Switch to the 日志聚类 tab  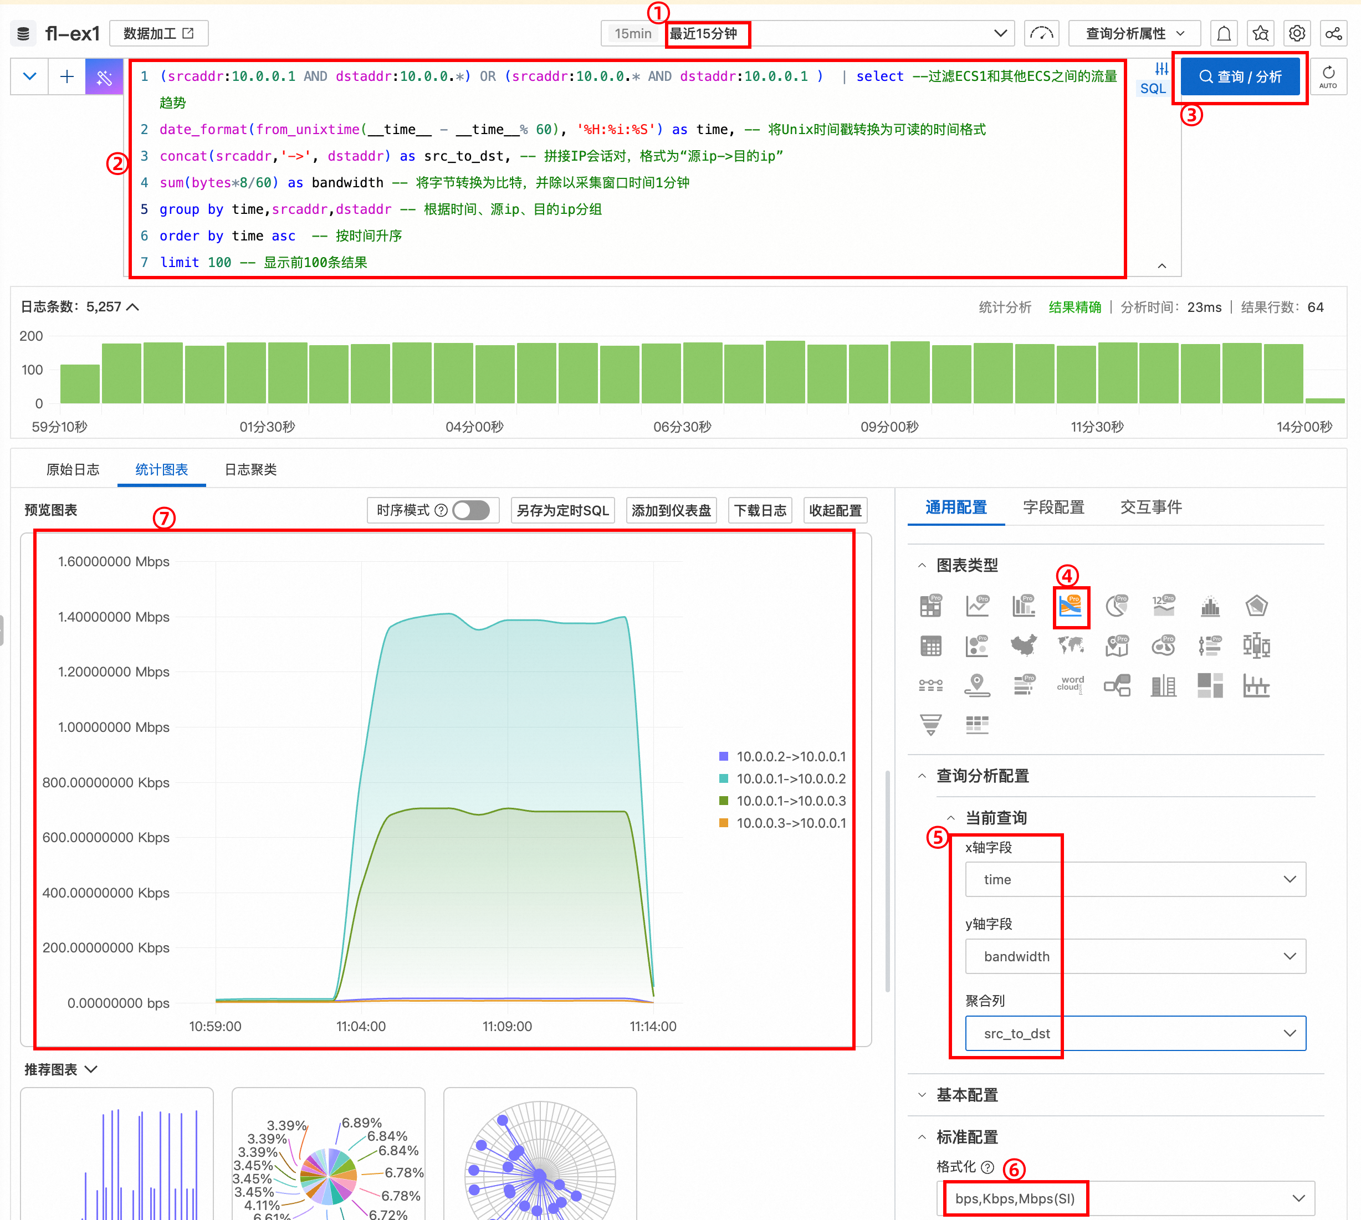(250, 469)
